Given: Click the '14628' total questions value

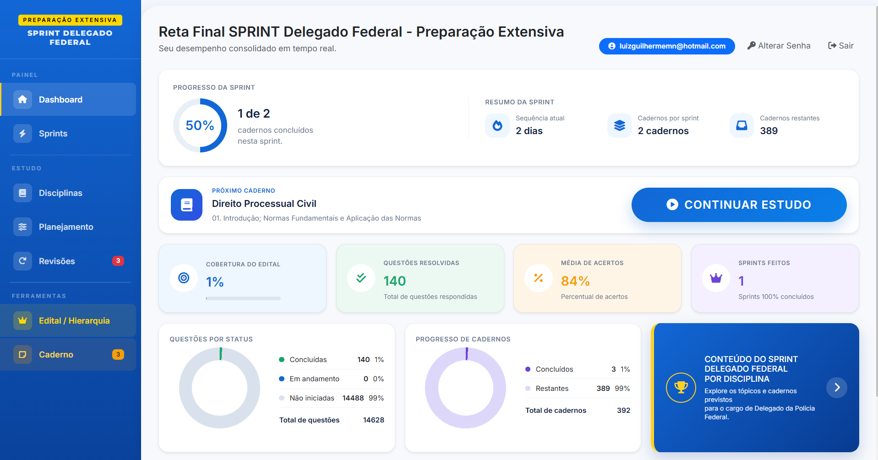Looking at the screenshot, I should click(x=374, y=420).
